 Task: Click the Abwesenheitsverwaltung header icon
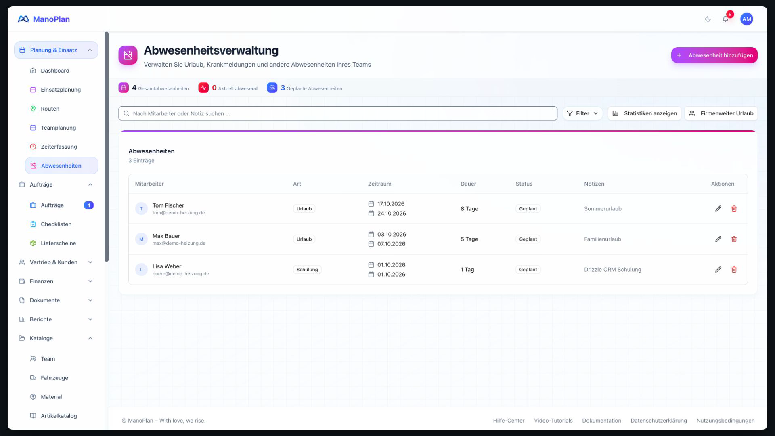click(128, 55)
